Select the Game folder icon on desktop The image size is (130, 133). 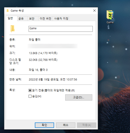[x=110, y=15]
